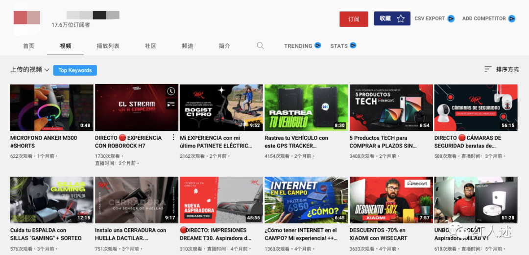Viewport: 529px width, 255px height.
Task: Click the blue badge beside STATS
Action: click(x=353, y=45)
